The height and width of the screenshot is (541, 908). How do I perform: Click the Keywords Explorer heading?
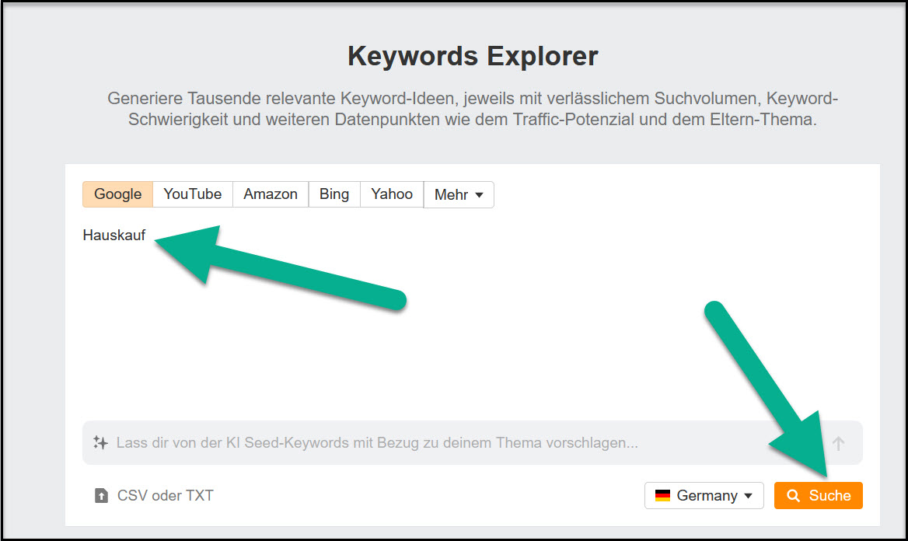click(473, 57)
